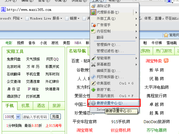Select 管理插件 from the tools menu
The image size is (179, 134).
108,45
